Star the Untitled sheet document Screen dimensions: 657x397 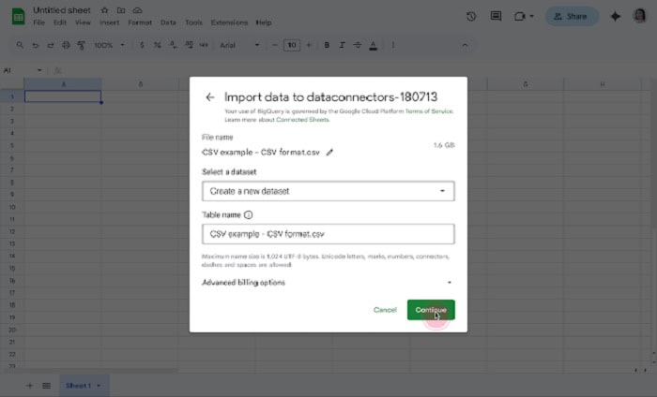click(105, 9)
